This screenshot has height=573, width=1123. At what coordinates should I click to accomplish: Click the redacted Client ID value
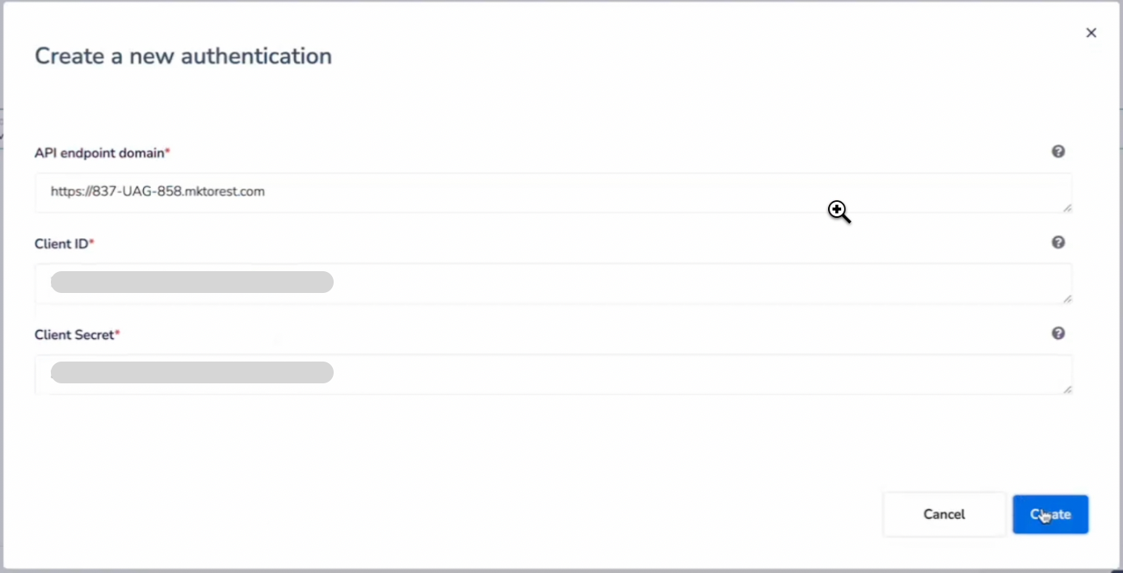point(192,282)
